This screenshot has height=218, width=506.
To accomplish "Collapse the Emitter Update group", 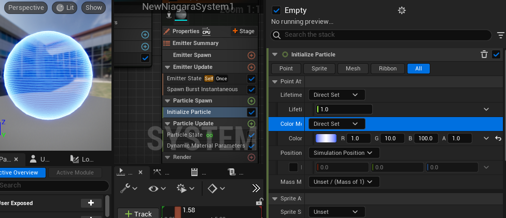I will pyautogui.click(x=167, y=67).
